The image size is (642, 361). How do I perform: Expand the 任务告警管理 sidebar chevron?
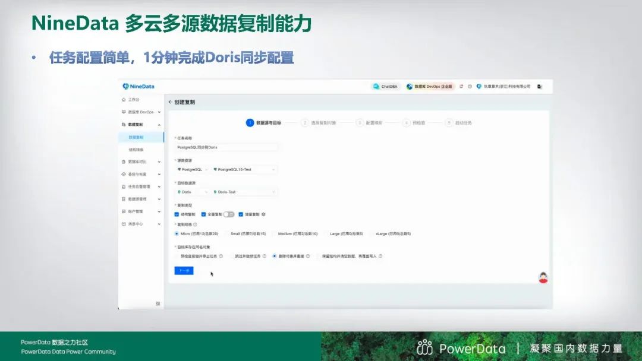[x=159, y=187]
